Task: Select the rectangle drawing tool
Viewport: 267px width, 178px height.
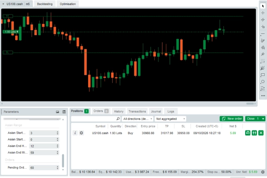Action: coord(263,75)
